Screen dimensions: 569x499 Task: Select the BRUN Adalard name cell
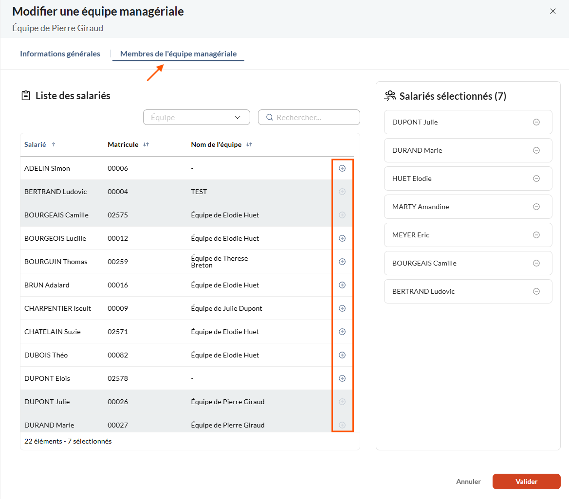[47, 285]
